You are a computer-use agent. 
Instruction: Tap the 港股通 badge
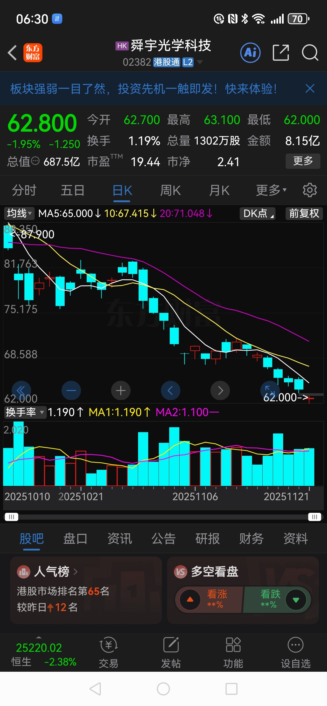coord(166,62)
